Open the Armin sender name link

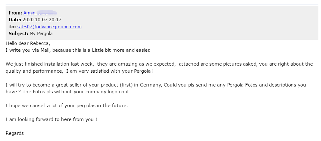tap(29, 13)
